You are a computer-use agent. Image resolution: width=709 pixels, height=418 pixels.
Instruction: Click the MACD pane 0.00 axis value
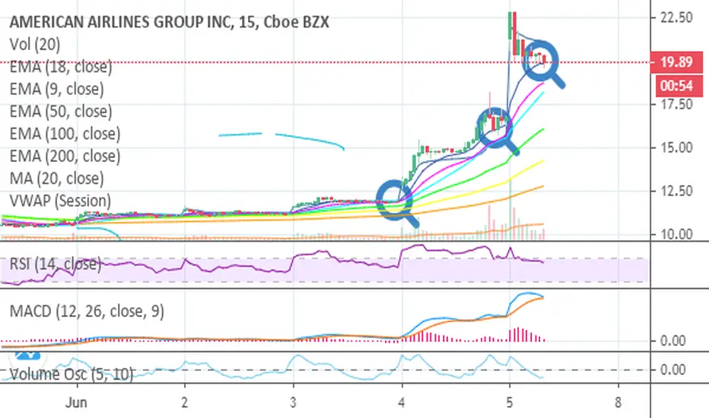coord(672,340)
